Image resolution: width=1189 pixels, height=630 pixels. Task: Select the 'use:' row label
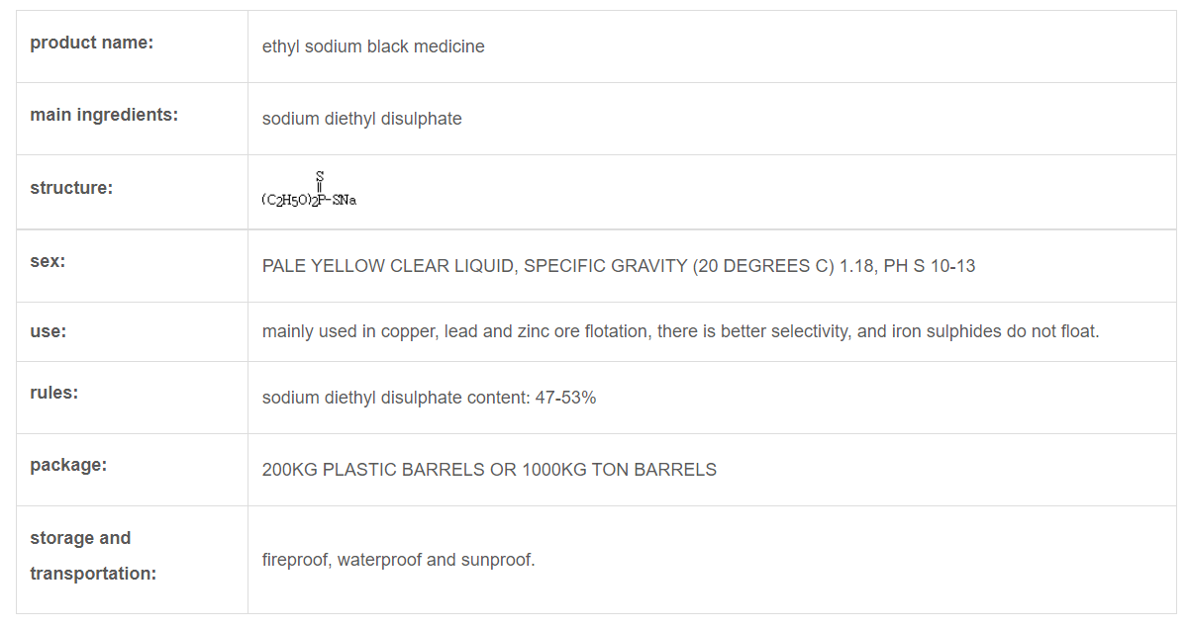[x=49, y=331]
